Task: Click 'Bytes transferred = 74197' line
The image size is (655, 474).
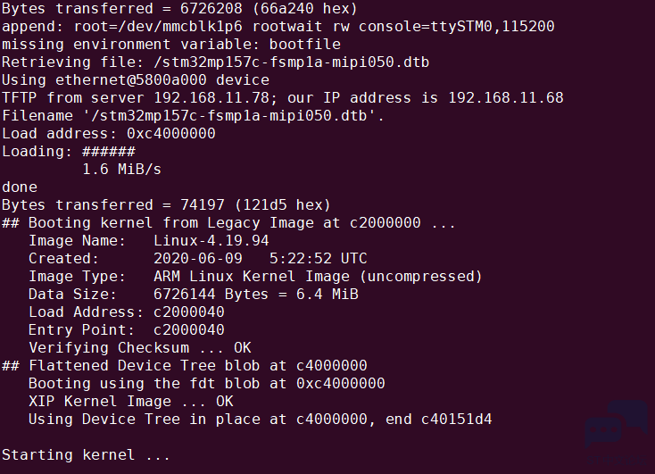Action: click(x=167, y=205)
